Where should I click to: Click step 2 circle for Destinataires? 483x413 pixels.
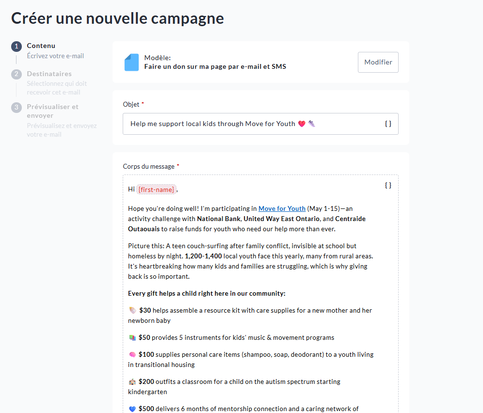pyautogui.click(x=16, y=75)
